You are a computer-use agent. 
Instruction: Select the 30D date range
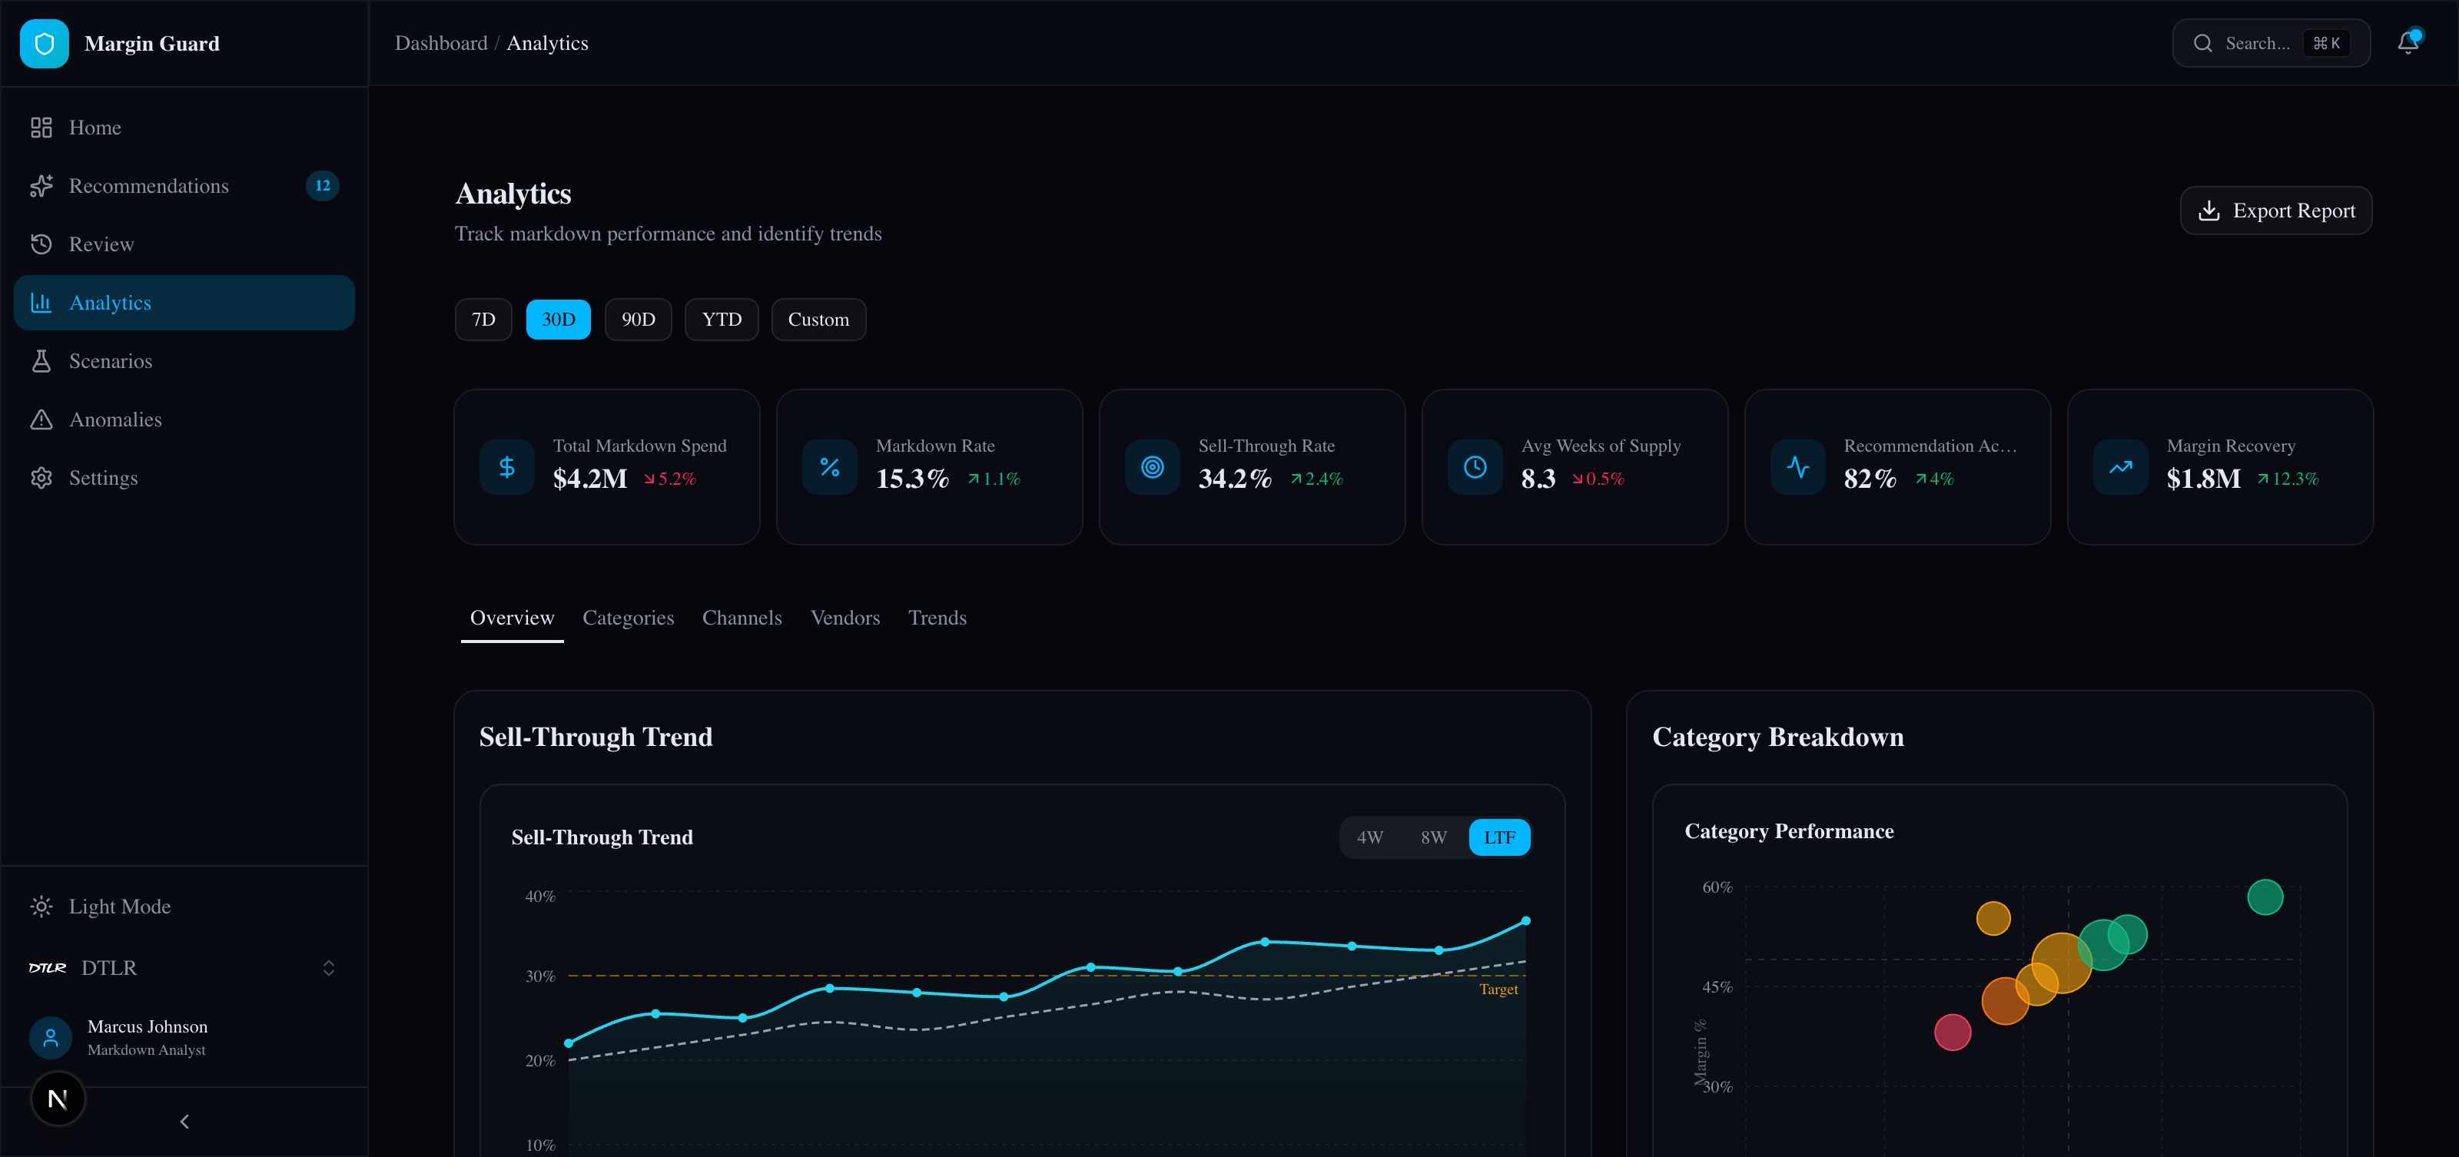559,320
